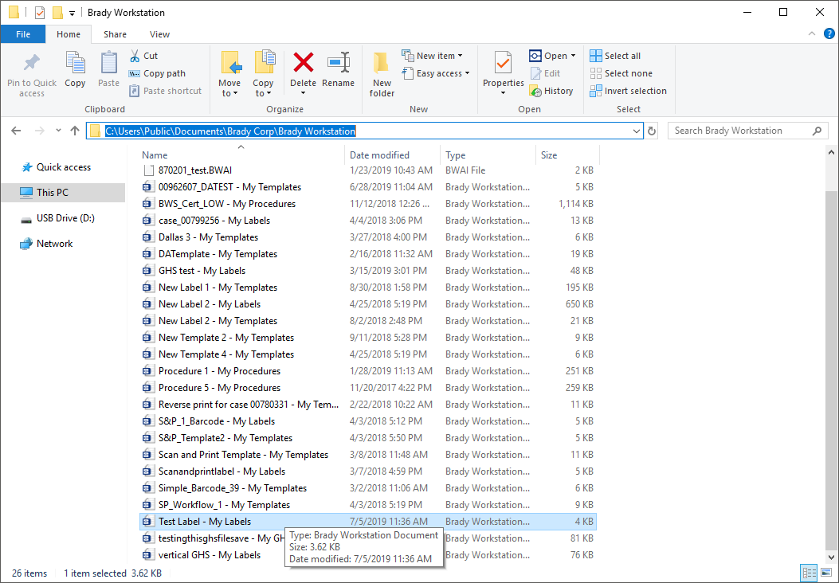Screen dimensions: 839x583
Task: Expand the New item dropdown
Action: pyautogui.click(x=433, y=56)
